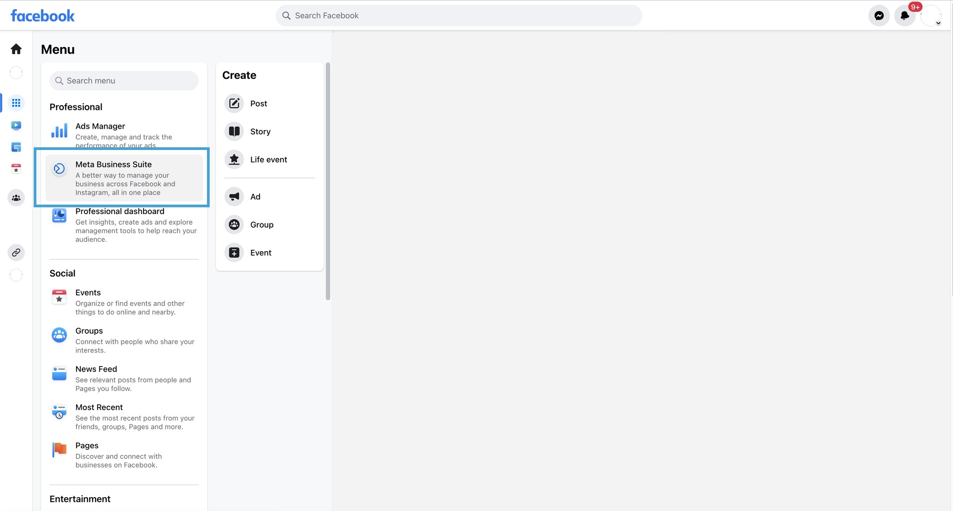Create a new Post

(x=258, y=103)
